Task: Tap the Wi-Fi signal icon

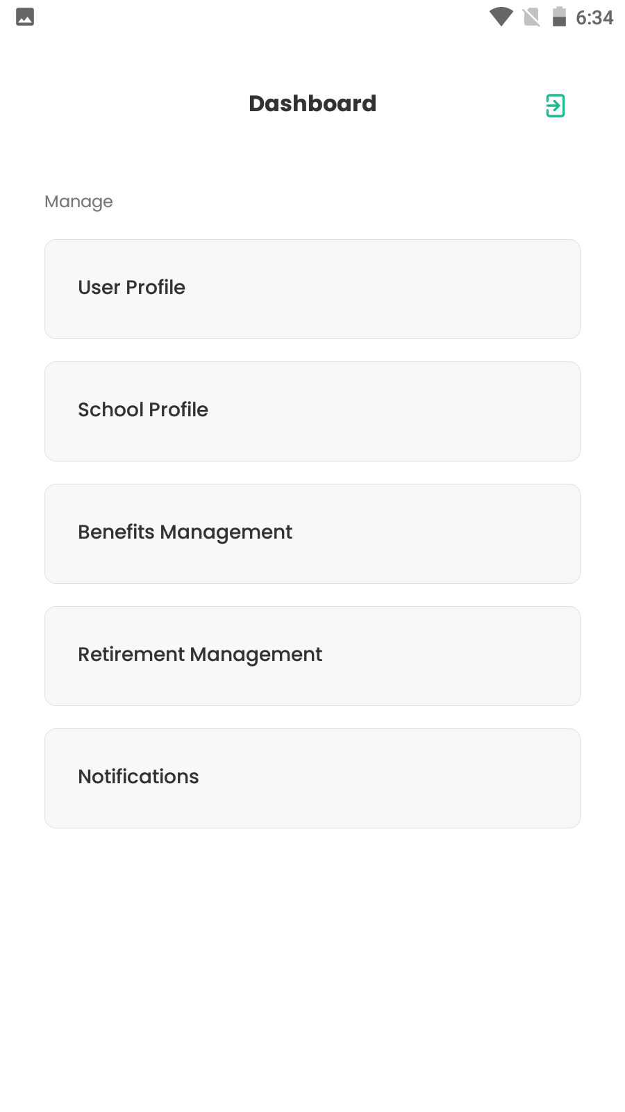Action: tap(501, 17)
